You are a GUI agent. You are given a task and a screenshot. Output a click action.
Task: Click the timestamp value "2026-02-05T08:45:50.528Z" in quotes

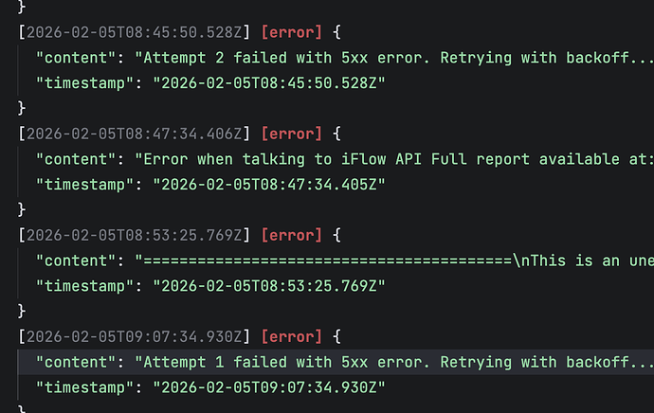point(268,82)
